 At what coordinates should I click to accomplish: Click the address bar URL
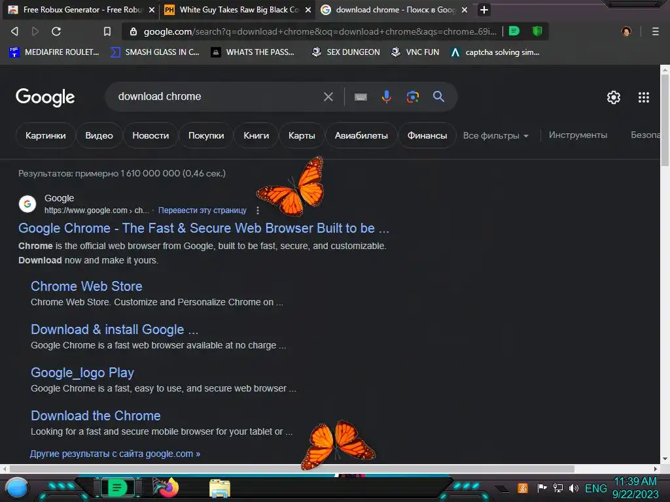(x=319, y=31)
